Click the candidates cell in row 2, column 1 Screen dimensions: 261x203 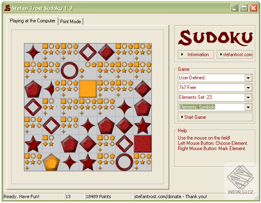click(x=33, y=70)
